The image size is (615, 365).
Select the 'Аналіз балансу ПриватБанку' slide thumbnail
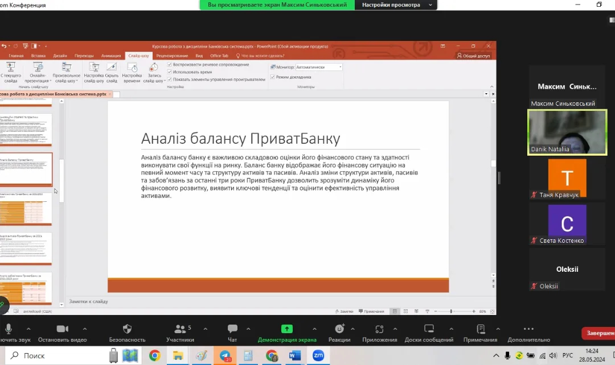[x=26, y=169]
